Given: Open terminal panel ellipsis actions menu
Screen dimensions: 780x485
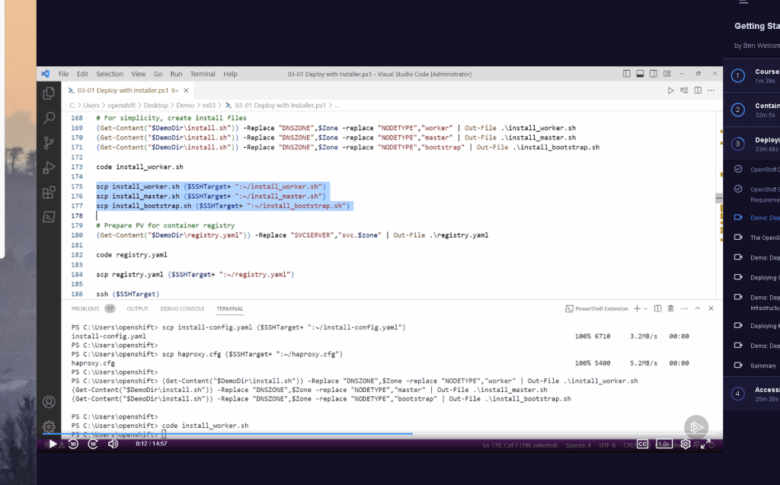Looking at the screenshot, I should click(x=685, y=309).
